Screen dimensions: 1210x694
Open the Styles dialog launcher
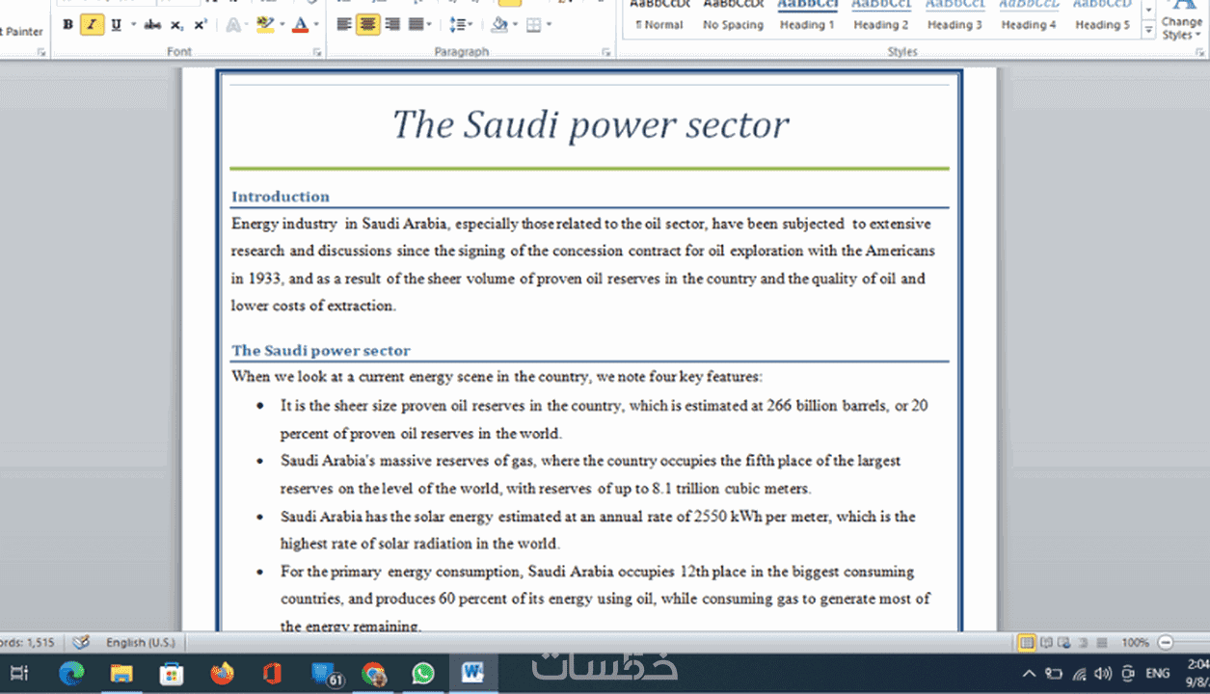1202,52
